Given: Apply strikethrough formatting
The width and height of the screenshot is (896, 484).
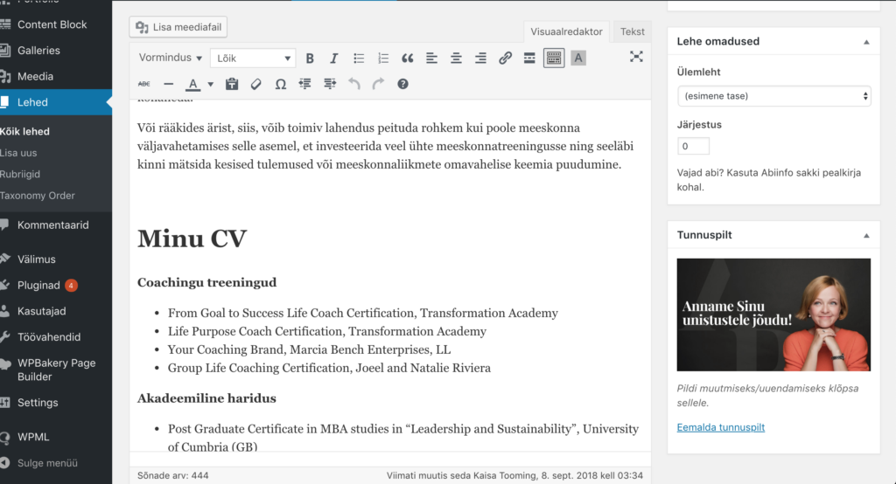Looking at the screenshot, I should (144, 84).
